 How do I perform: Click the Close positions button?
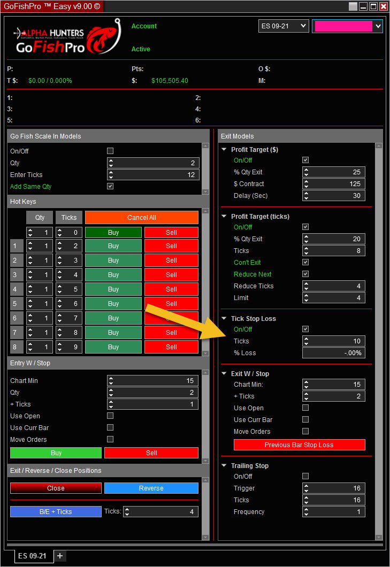[56, 488]
